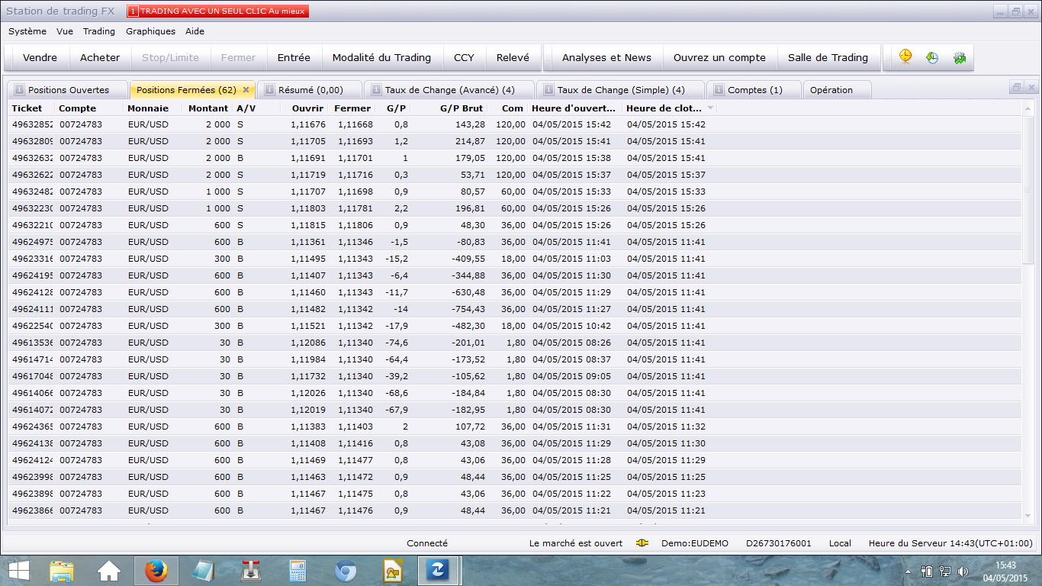Click the network icon in the system tray
The height and width of the screenshot is (586, 1042).
(945, 571)
